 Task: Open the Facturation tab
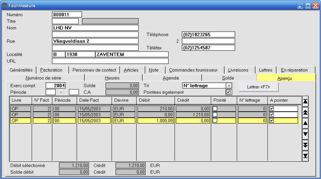51,70
